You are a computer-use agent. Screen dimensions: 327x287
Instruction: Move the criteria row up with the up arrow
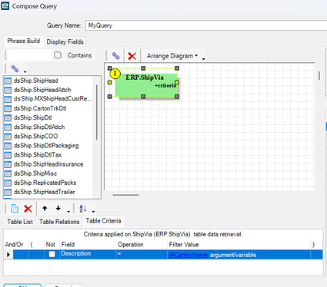click(x=45, y=208)
